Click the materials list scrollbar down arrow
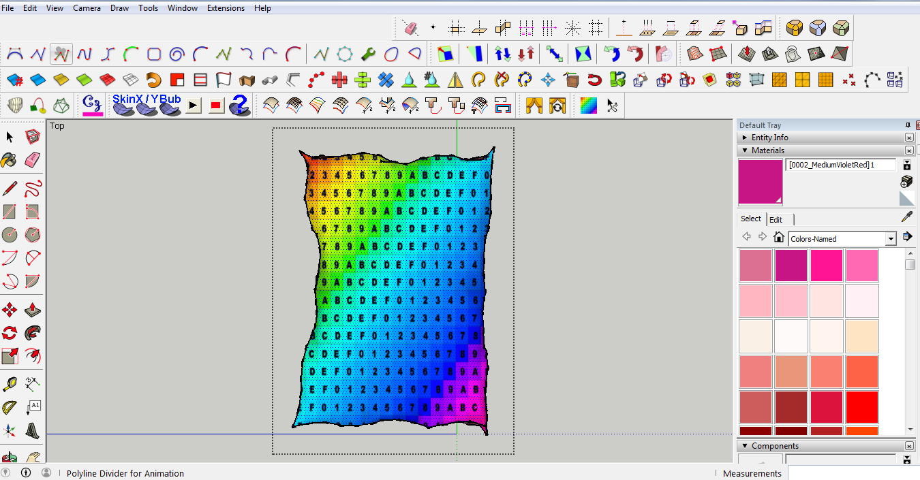 click(910, 429)
